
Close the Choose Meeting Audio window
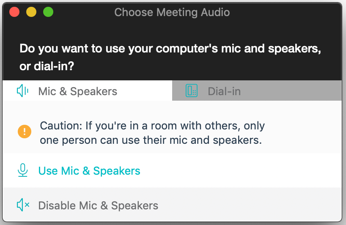14,12
